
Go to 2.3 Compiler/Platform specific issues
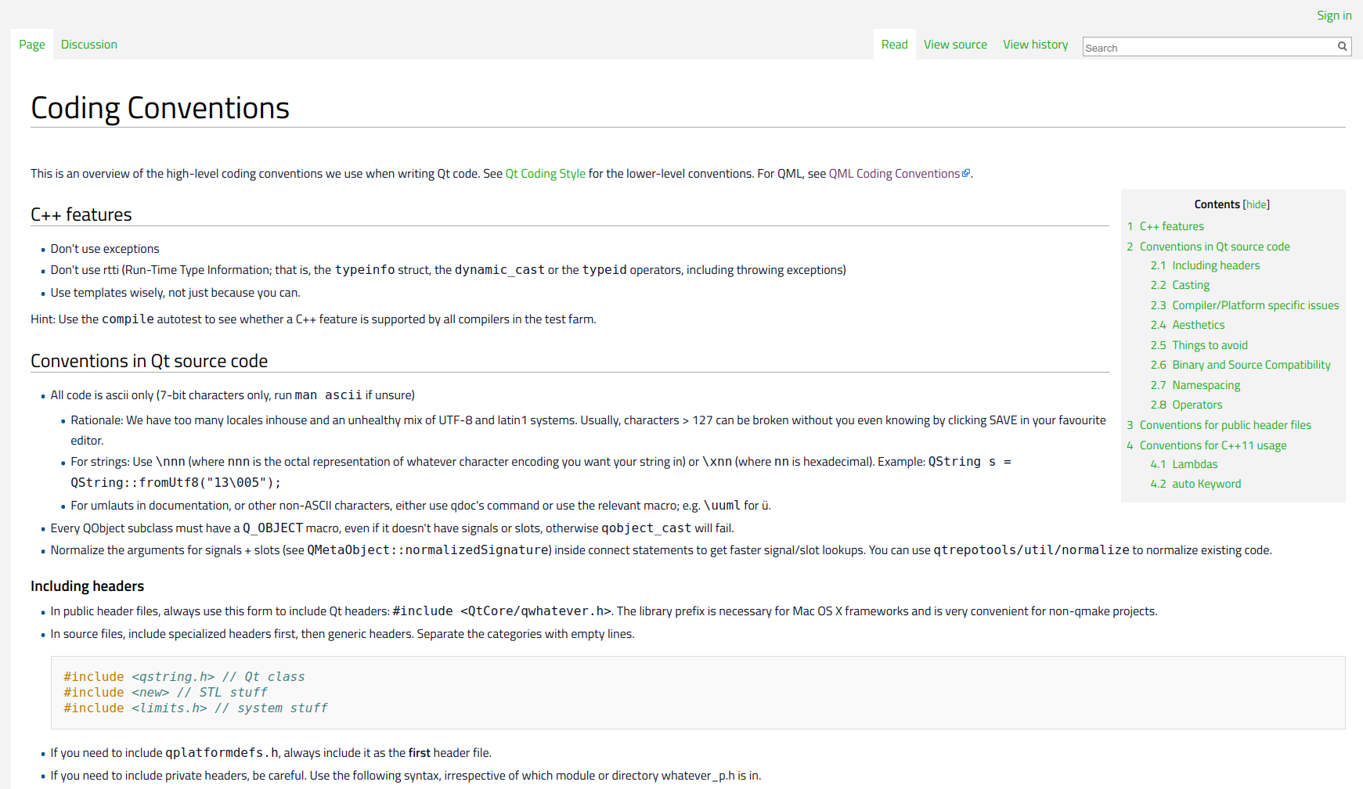point(1245,305)
